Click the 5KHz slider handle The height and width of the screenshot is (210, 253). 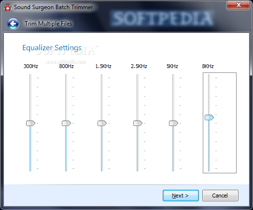click(x=173, y=123)
